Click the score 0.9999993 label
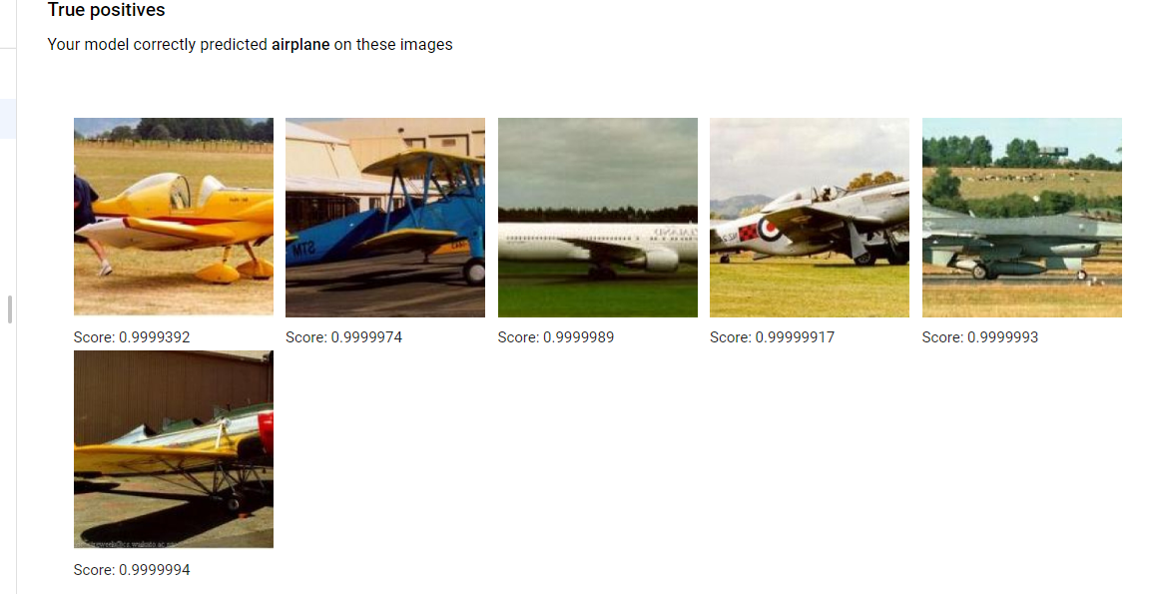Image resolution: width=1154 pixels, height=594 pixels. tap(980, 337)
